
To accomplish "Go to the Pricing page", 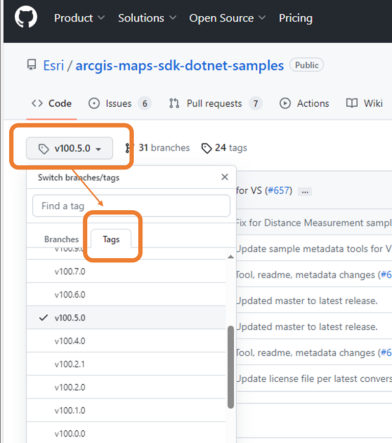I will 296,18.
